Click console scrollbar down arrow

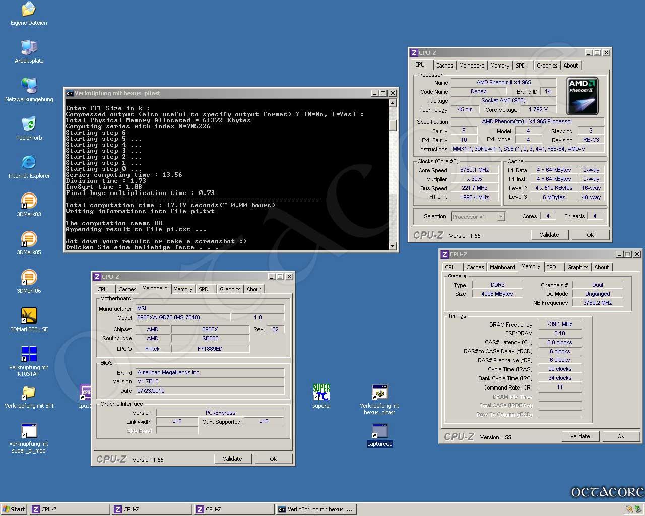(x=393, y=246)
